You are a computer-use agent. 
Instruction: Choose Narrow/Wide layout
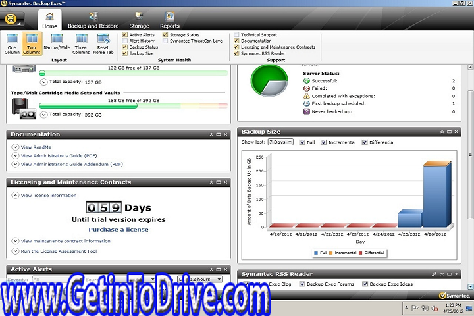coord(57,41)
